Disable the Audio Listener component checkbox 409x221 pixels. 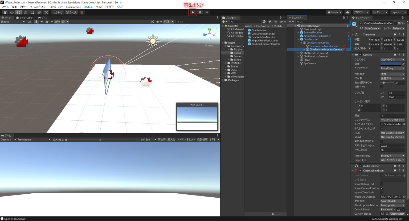[x=361, y=166]
